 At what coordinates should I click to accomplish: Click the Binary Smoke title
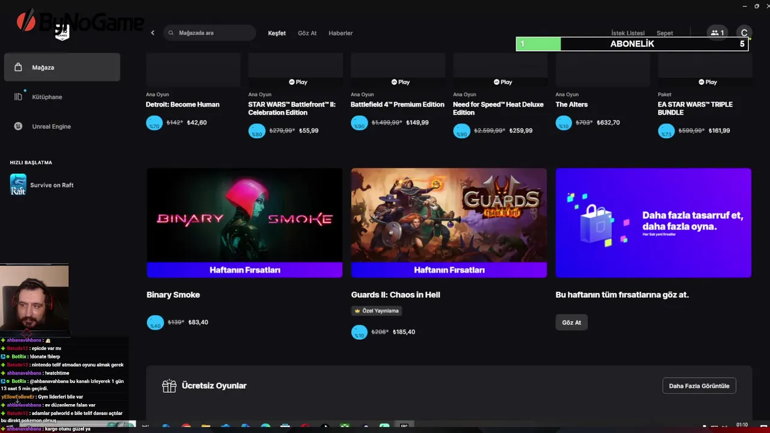point(173,295)
